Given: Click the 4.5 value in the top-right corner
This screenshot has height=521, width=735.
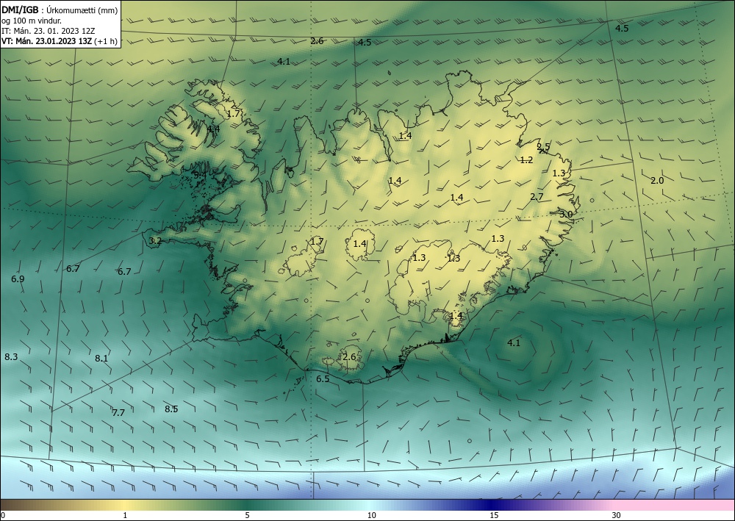Looking at the screenshot, I should coord(622,29).
